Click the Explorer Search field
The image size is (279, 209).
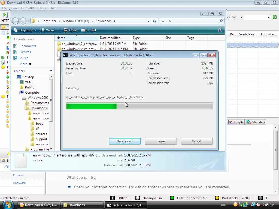[190, 21]
